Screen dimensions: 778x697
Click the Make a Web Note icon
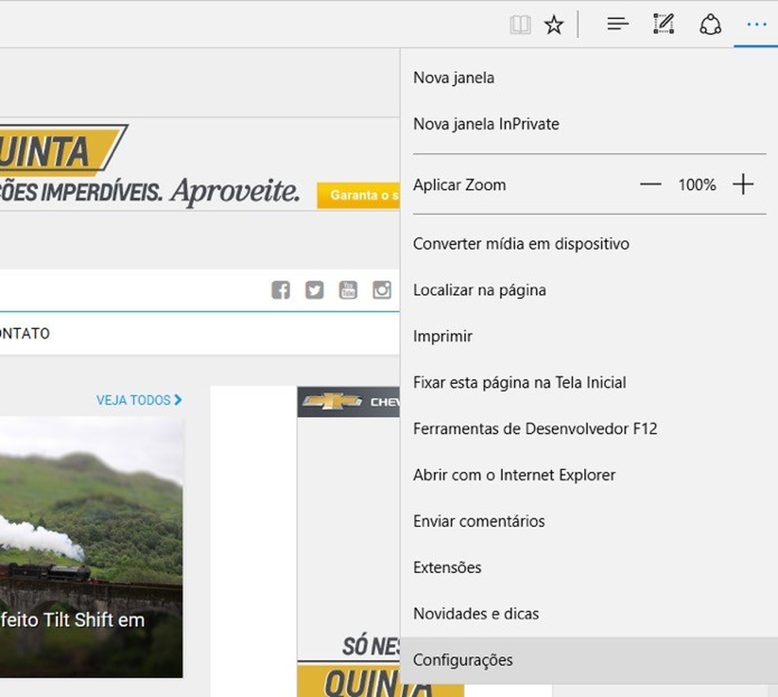(x=663, y=24)
